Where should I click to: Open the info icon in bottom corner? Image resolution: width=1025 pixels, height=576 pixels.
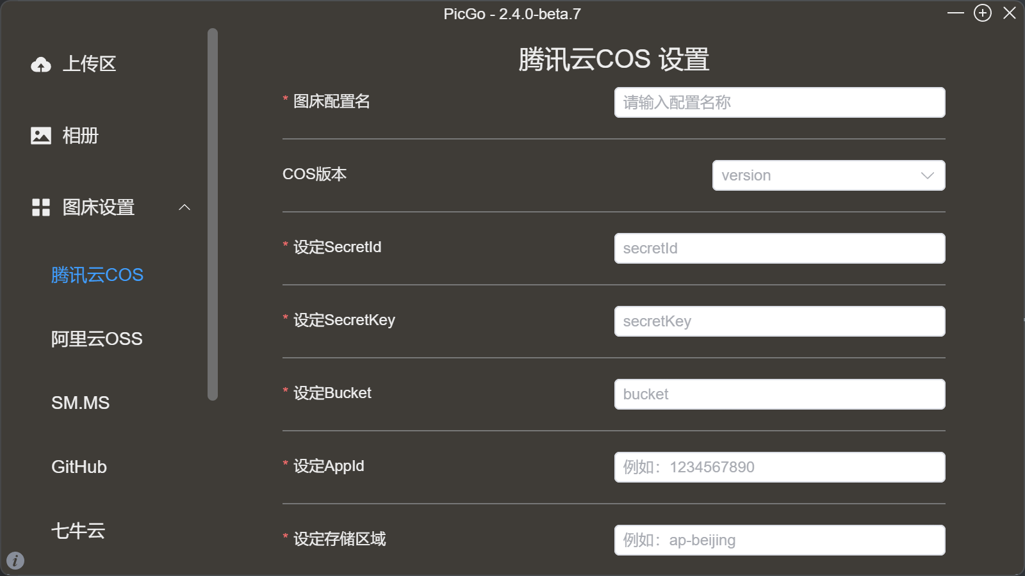pyautogui.click(x=15, y=561)
